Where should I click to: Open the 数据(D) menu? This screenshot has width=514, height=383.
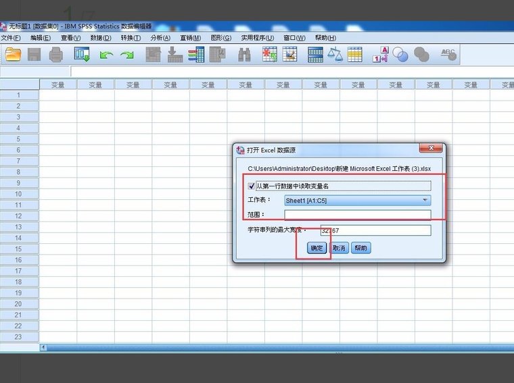click(x=101, y=38)
